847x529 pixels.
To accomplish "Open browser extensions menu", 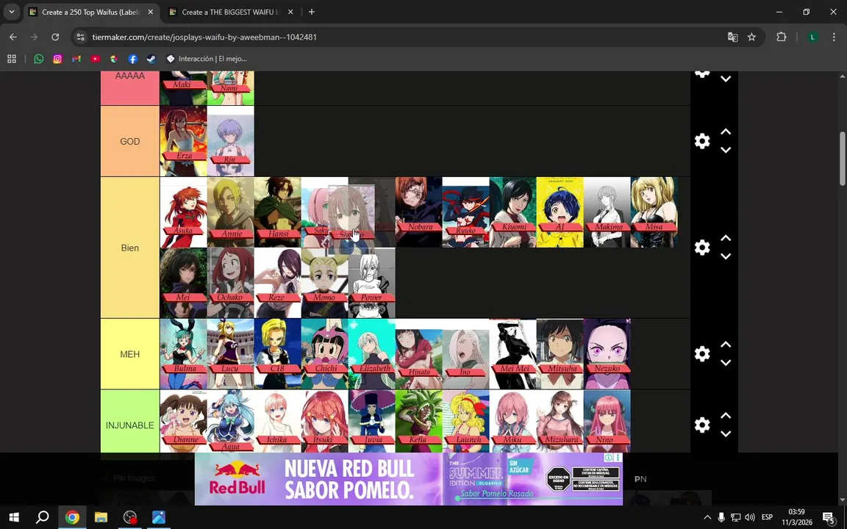I will pos(781,37).
